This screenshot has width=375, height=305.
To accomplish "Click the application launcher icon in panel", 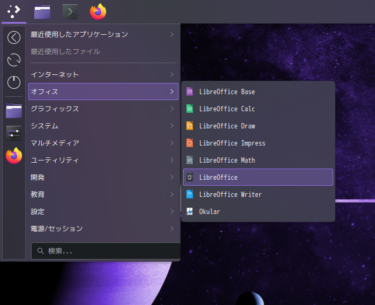I will [x=13, y=11].
